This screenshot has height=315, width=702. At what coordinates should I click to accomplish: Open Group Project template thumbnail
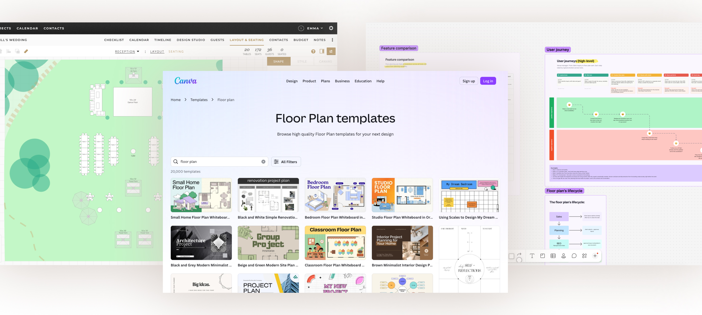tap(268, 243)
